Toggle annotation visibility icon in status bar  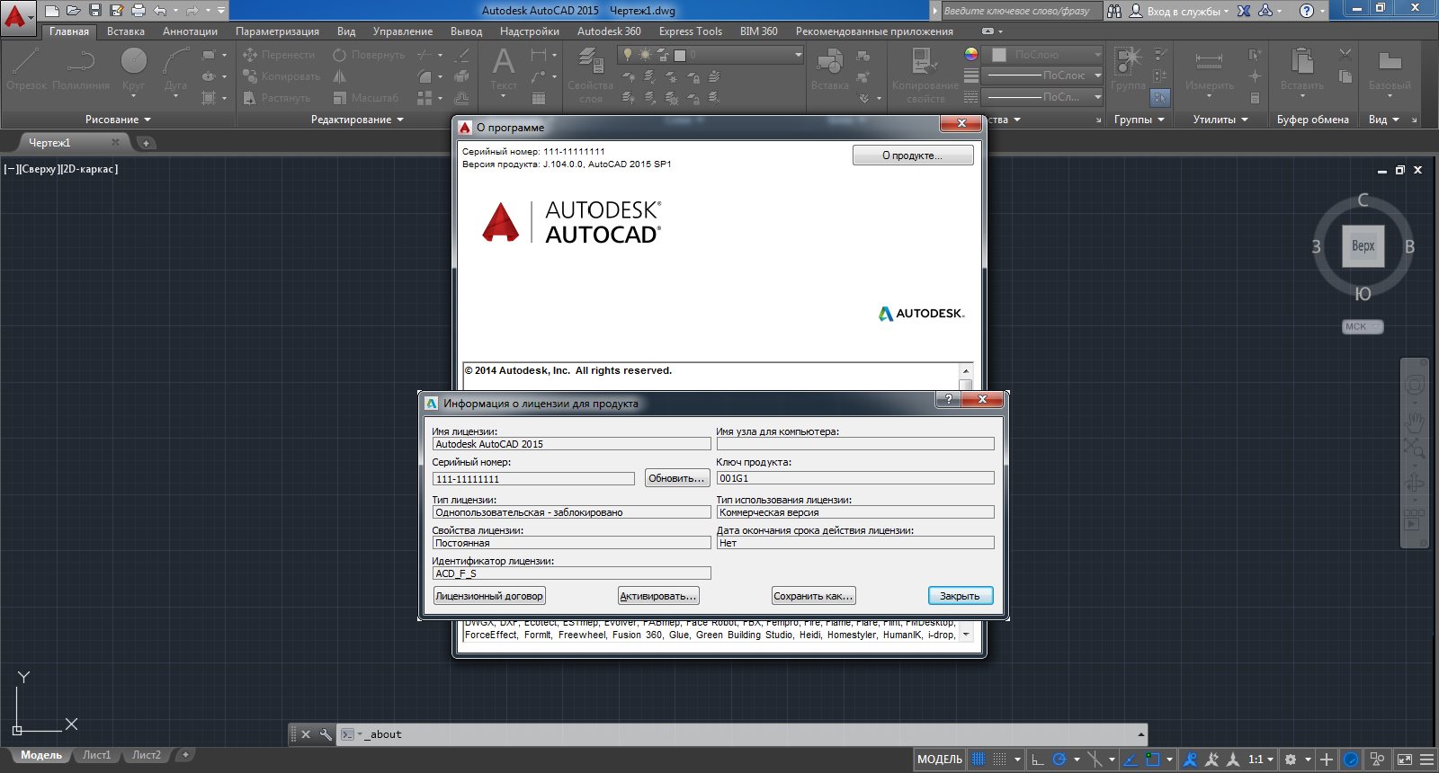tap(1190, 760)
